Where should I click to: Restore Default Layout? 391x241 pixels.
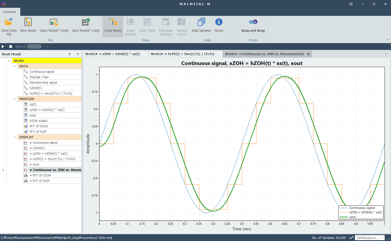click(182, 27)
